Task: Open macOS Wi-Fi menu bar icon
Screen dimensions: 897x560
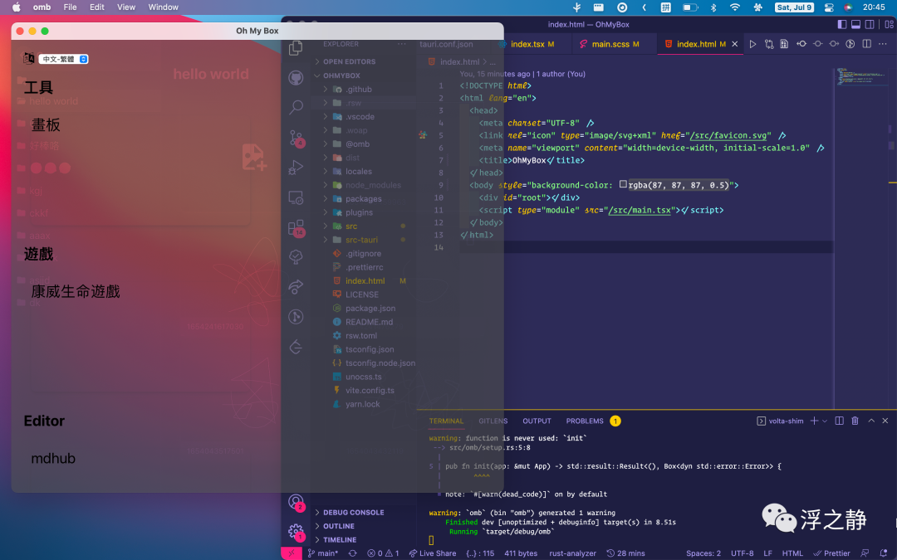Action: [735, 7]
